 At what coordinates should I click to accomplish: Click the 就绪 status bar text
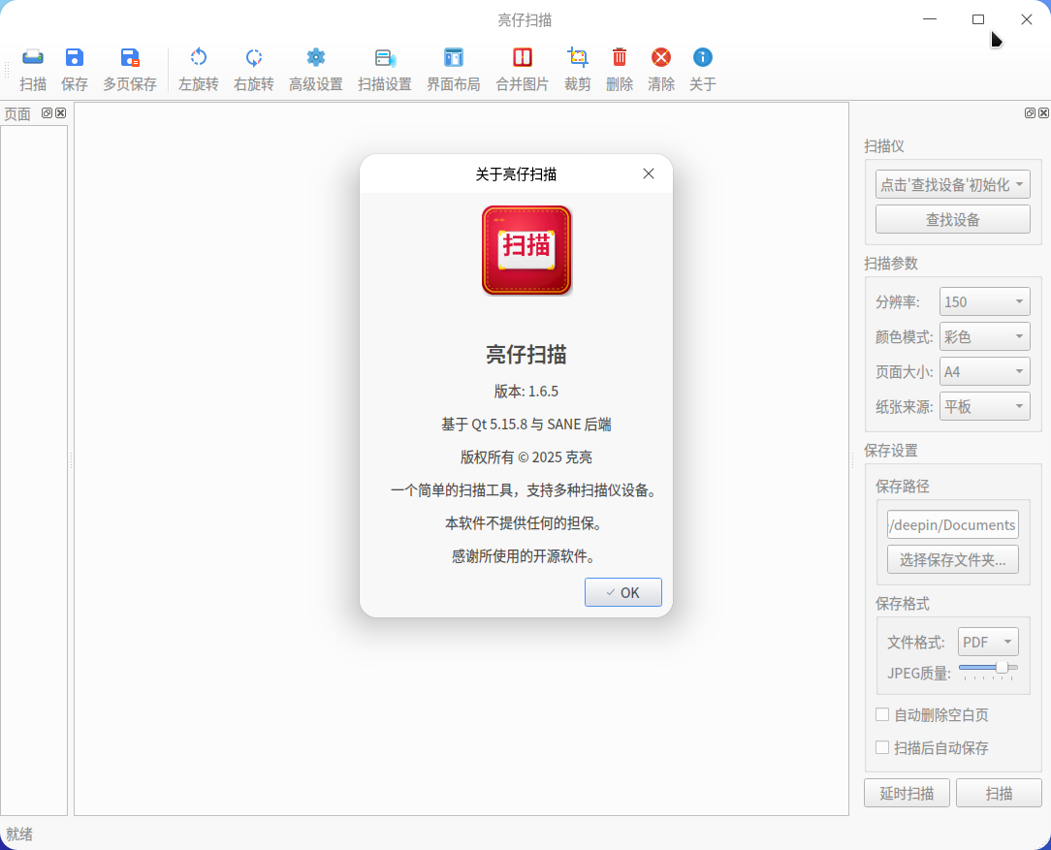(x=19, y=834)
